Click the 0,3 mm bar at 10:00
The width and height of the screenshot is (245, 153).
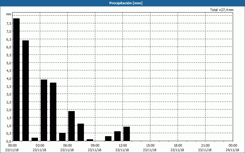[x=108, y=139]
